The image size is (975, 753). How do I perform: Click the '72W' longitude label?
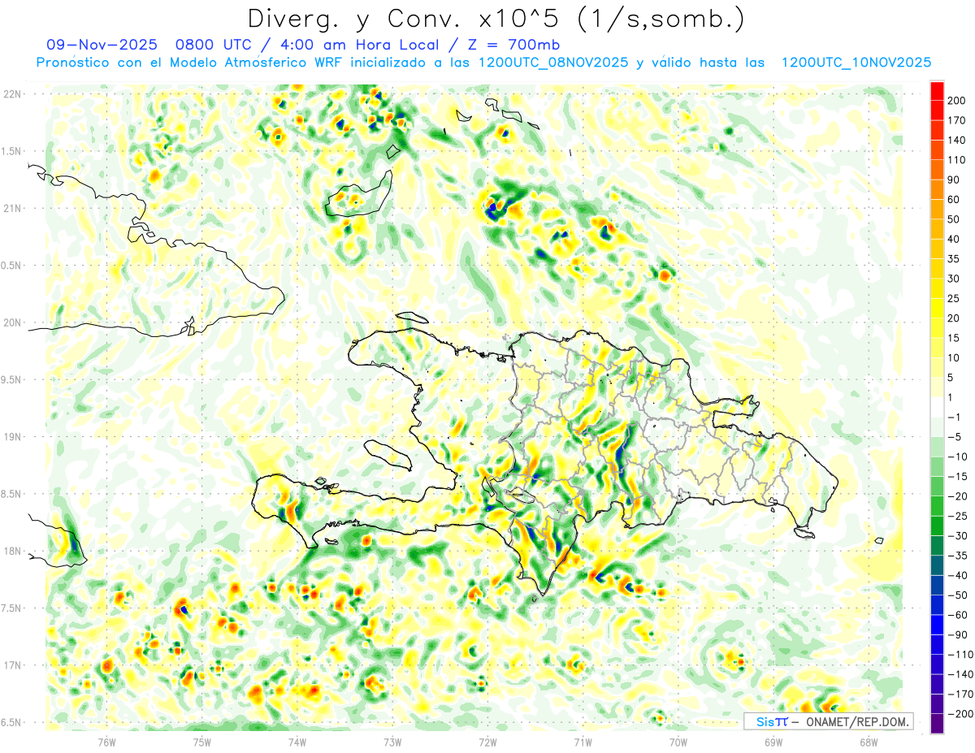point(487,742)
